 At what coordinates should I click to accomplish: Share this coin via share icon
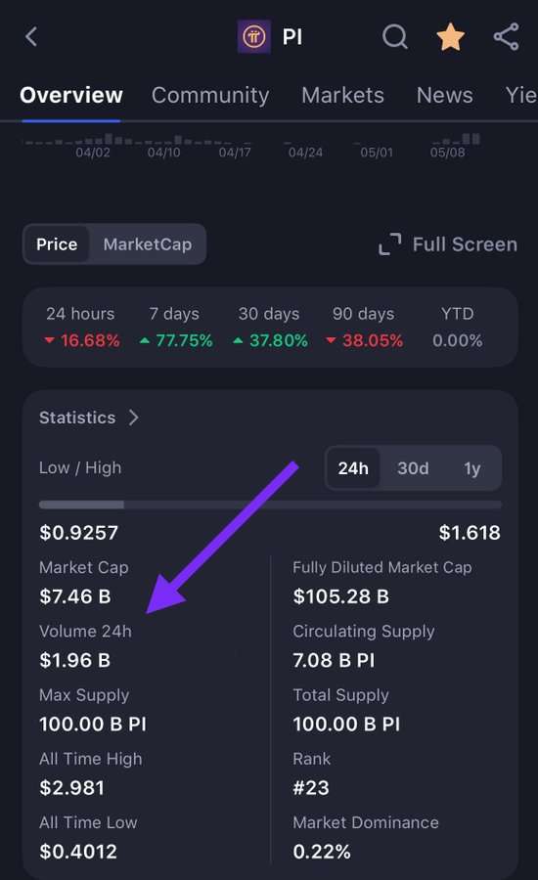tap(506, 37)
